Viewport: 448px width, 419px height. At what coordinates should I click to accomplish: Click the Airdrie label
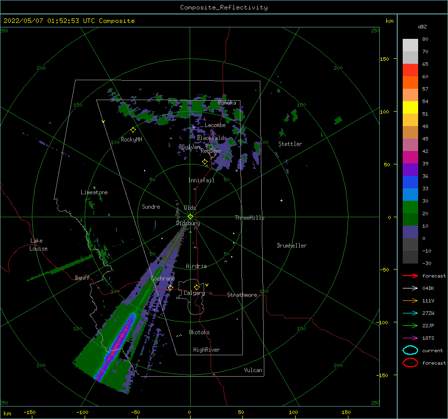(x=196, y=266)
